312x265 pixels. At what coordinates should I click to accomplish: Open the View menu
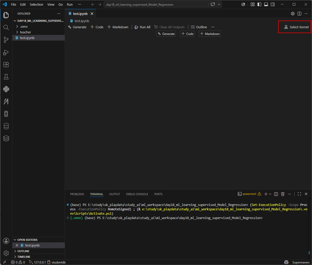pos(51,4)
